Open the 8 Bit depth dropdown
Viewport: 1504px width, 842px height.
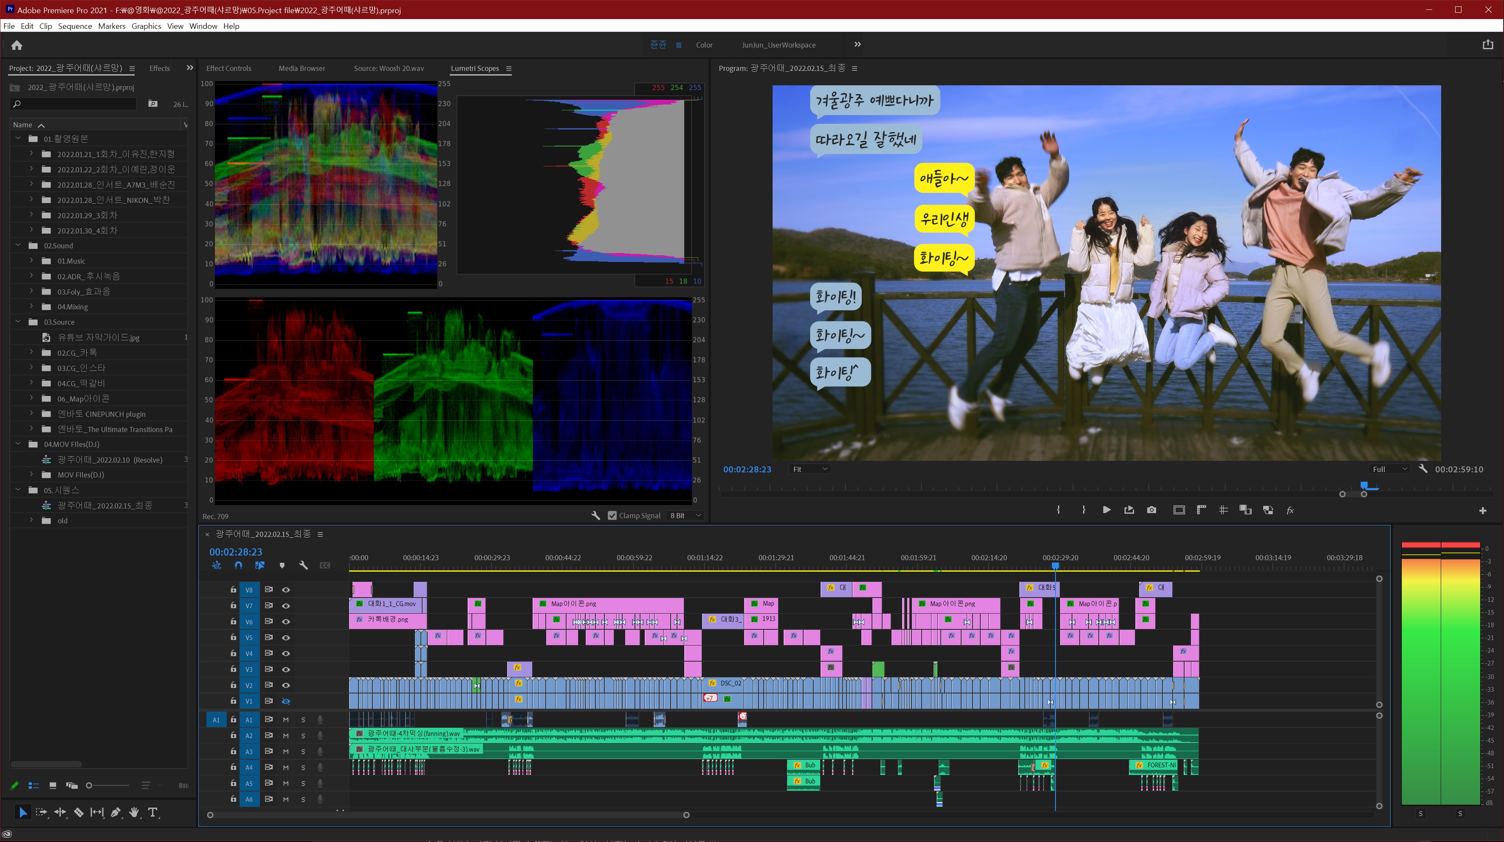coord(686,516)
